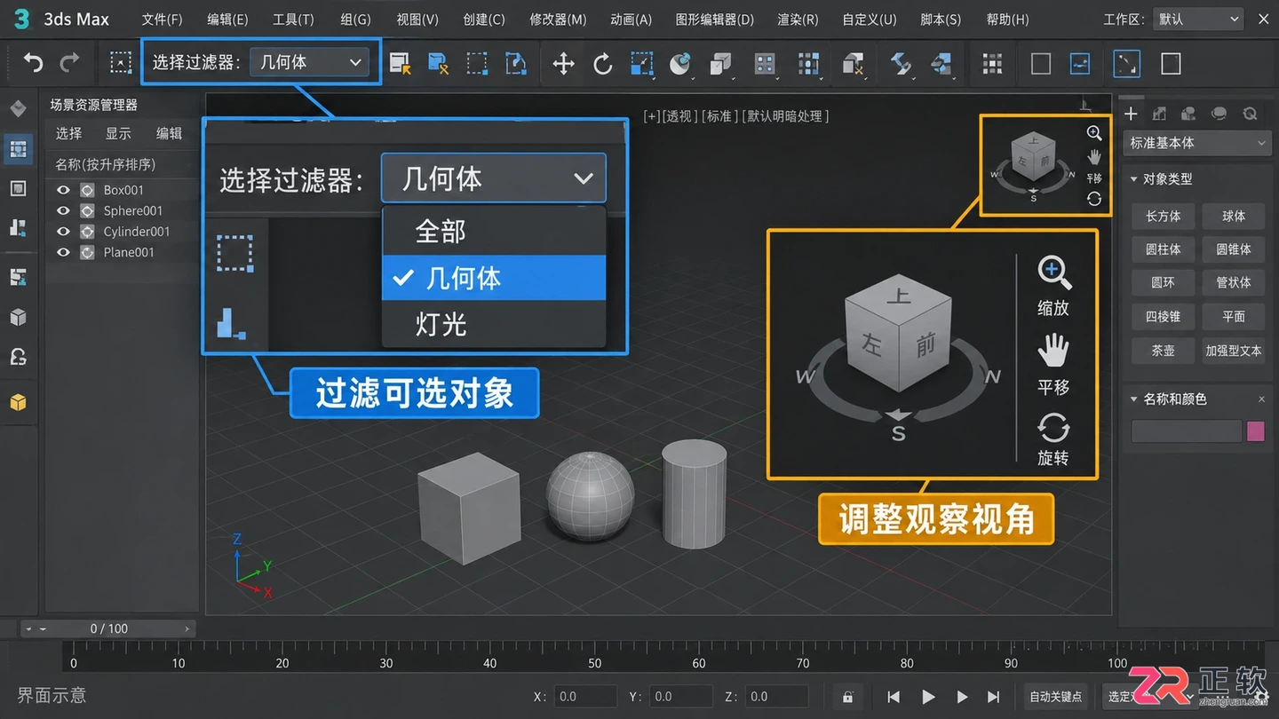Click the X coordinate field

pos(584,697)
